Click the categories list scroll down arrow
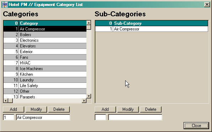This screenshot has width=212, height=132. 89,96
